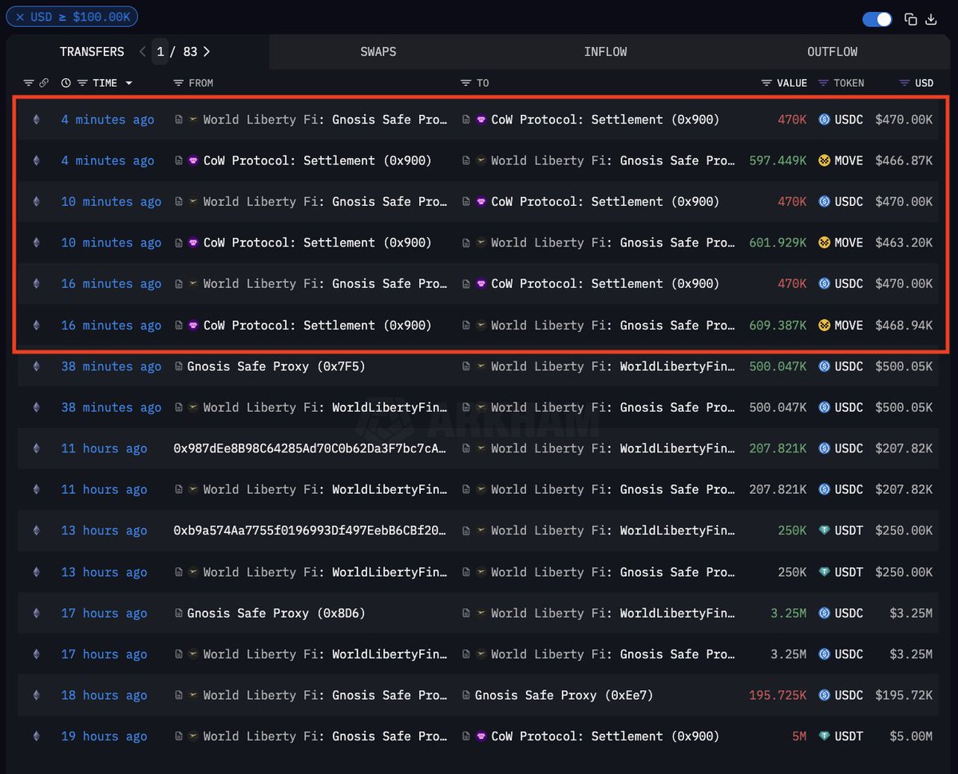Click the USDT icon in the green 250K row
958x774 pixels.
825,531
